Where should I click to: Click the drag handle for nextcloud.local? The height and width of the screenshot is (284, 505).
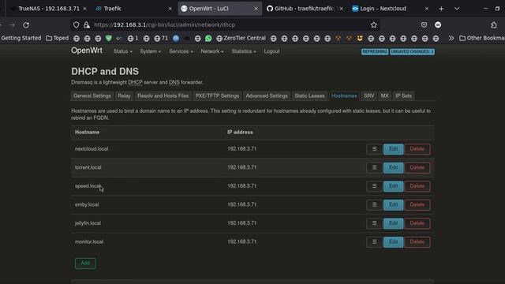point(374,149)
